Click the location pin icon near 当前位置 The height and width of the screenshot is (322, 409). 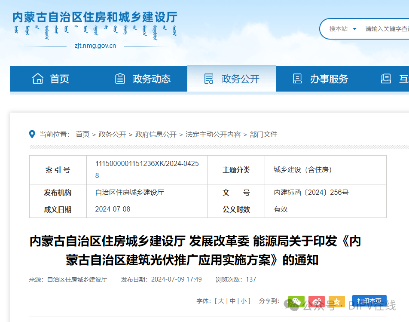pos(32,134)
